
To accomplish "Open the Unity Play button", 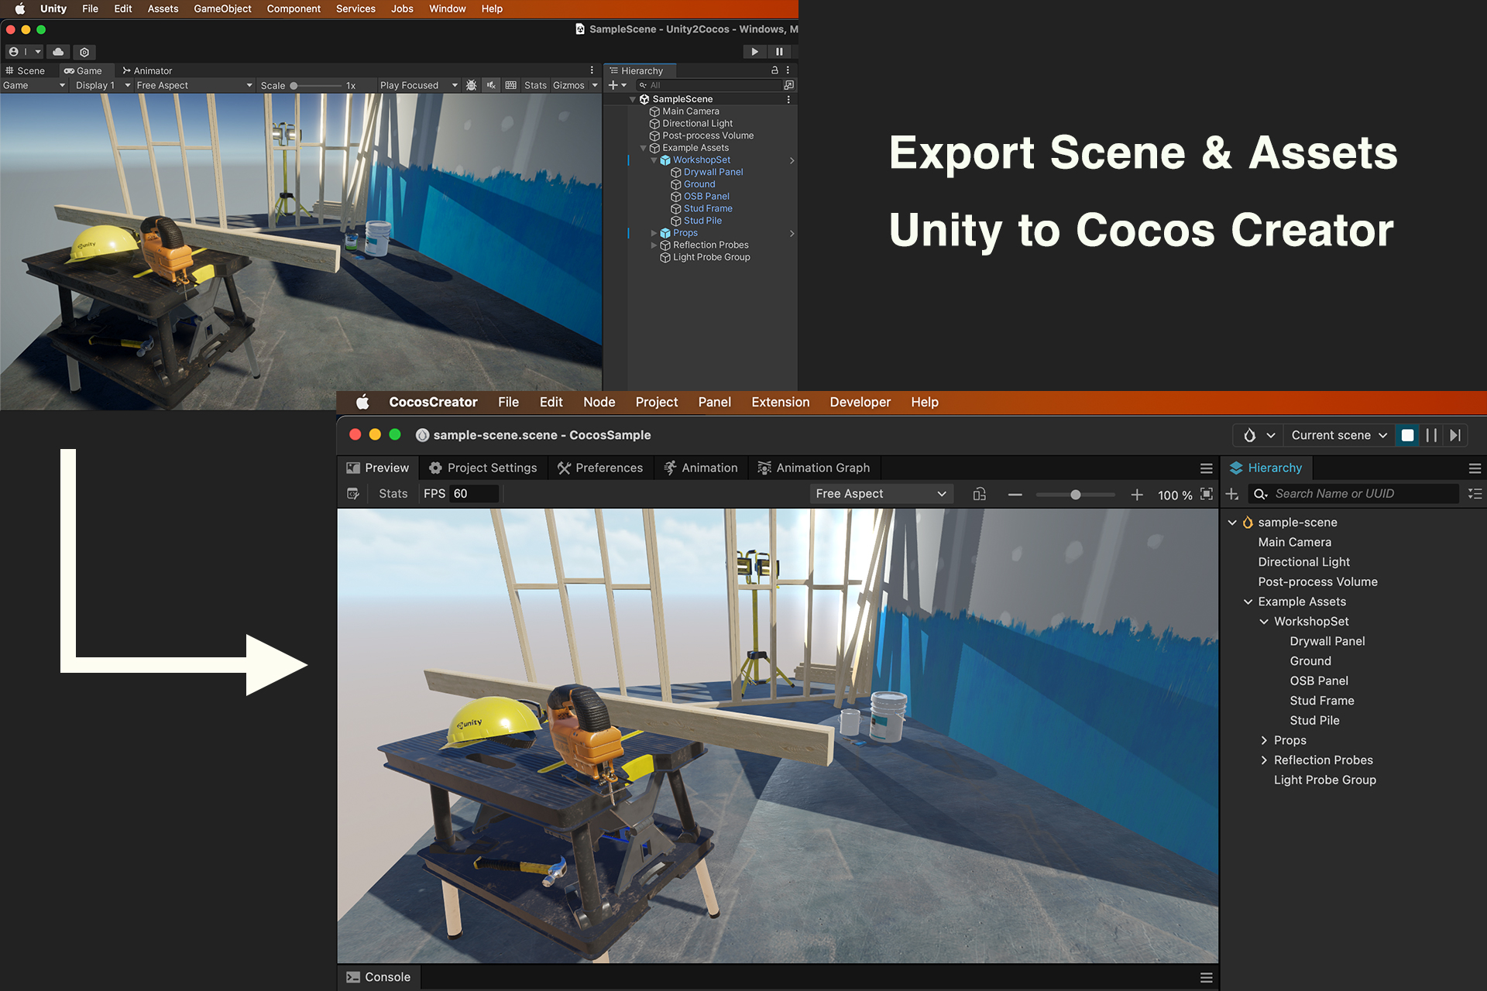I will pos(754,52).
